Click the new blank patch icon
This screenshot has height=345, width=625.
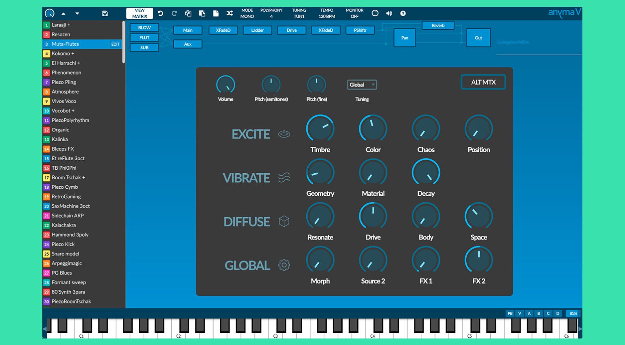click(x=216, y=13)
